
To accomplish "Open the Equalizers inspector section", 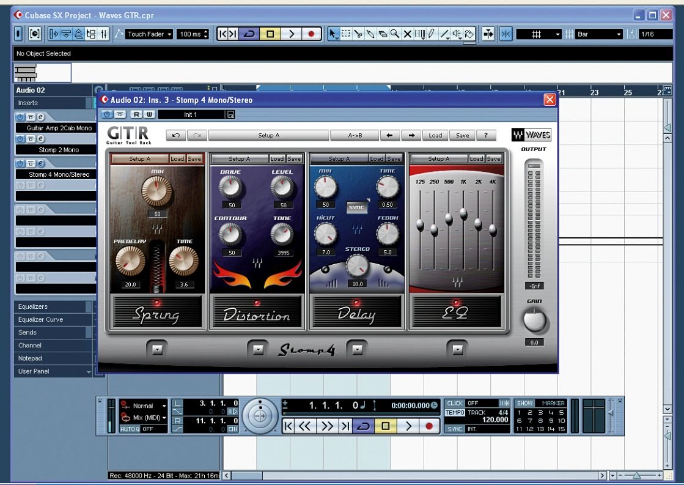I will point(54,306).
